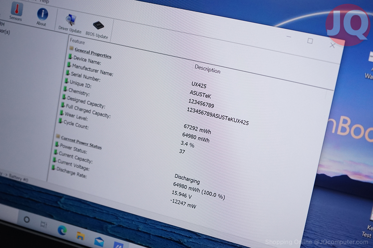Click the folder icon beside Current Power Status

tap(58, 135)
